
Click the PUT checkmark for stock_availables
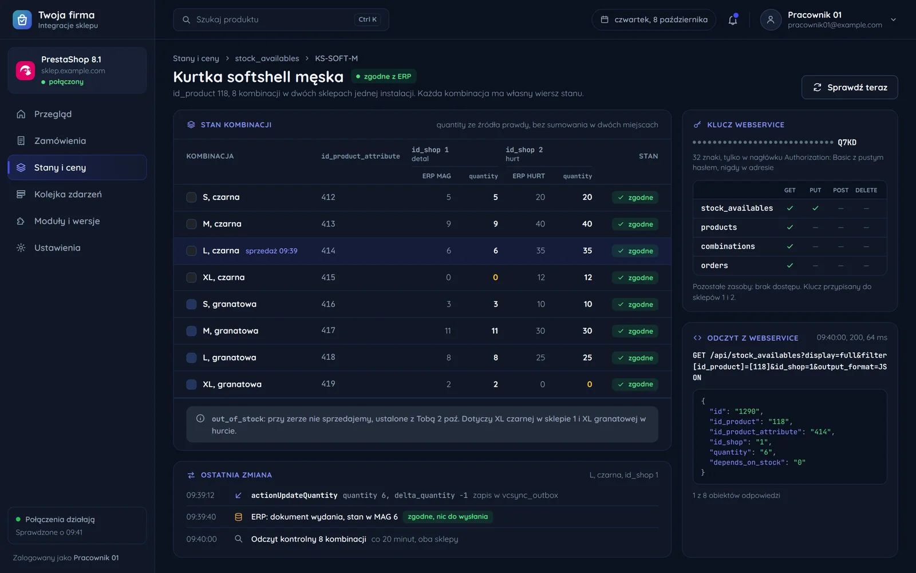point(815,208)
